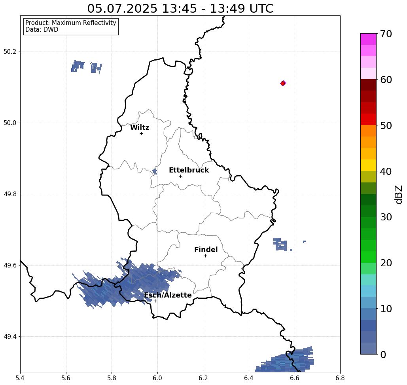Click the 6.4 longitude axis label

pos(249,378)
